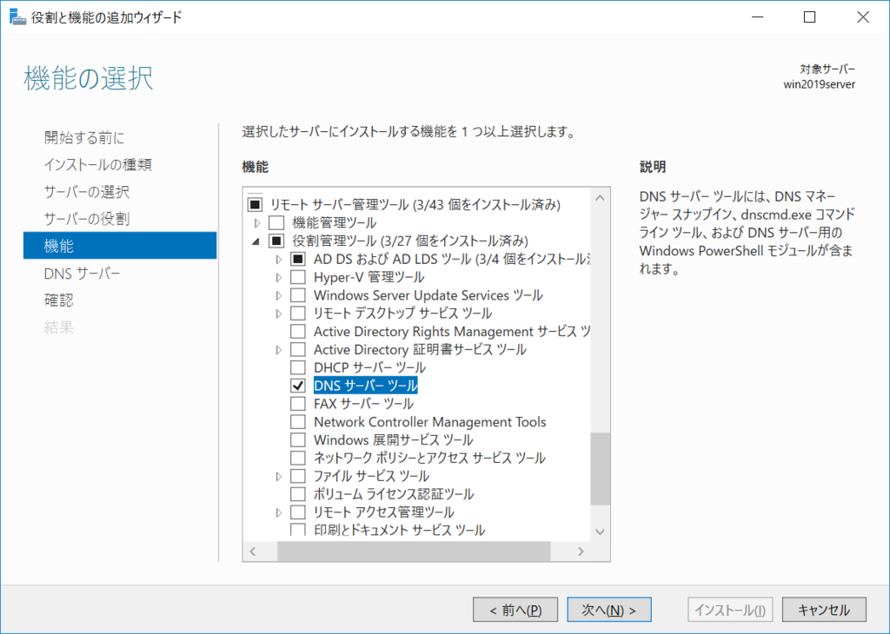Click vertical scrollbar up arrow

click(x=600, y=198)
